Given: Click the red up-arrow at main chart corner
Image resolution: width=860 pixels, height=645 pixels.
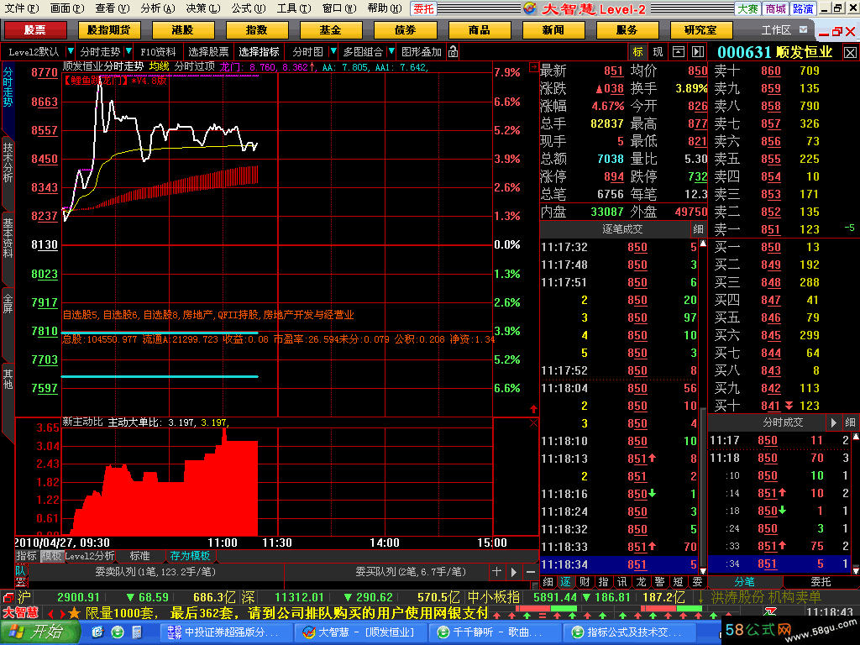Looking at the screenshot, I should pyautogui.click(x=533, y=409).
